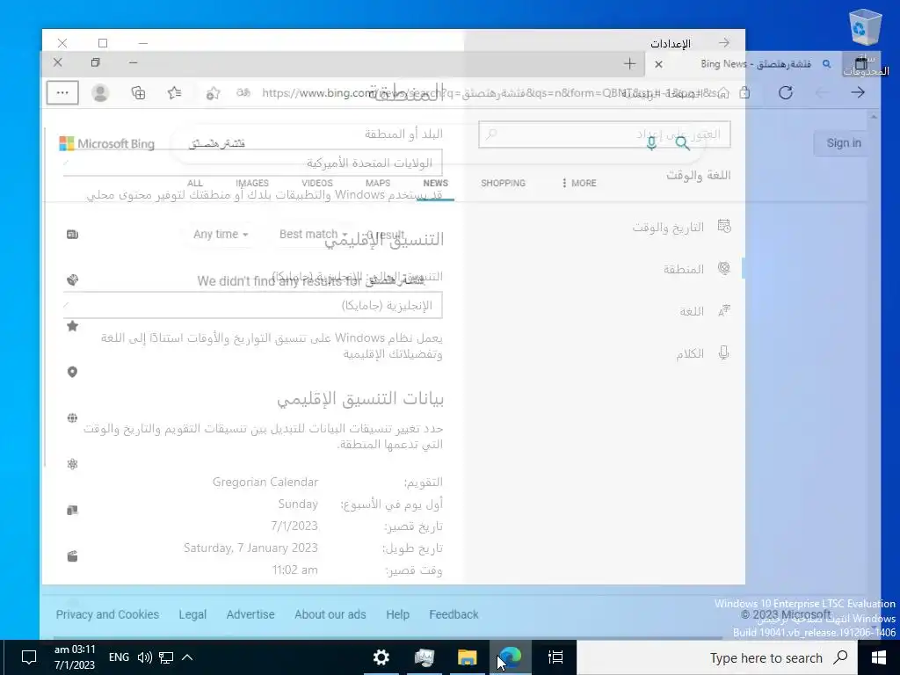Click the taskbar clock showing 03:11
900x675 pixels.
click(75, 657)
